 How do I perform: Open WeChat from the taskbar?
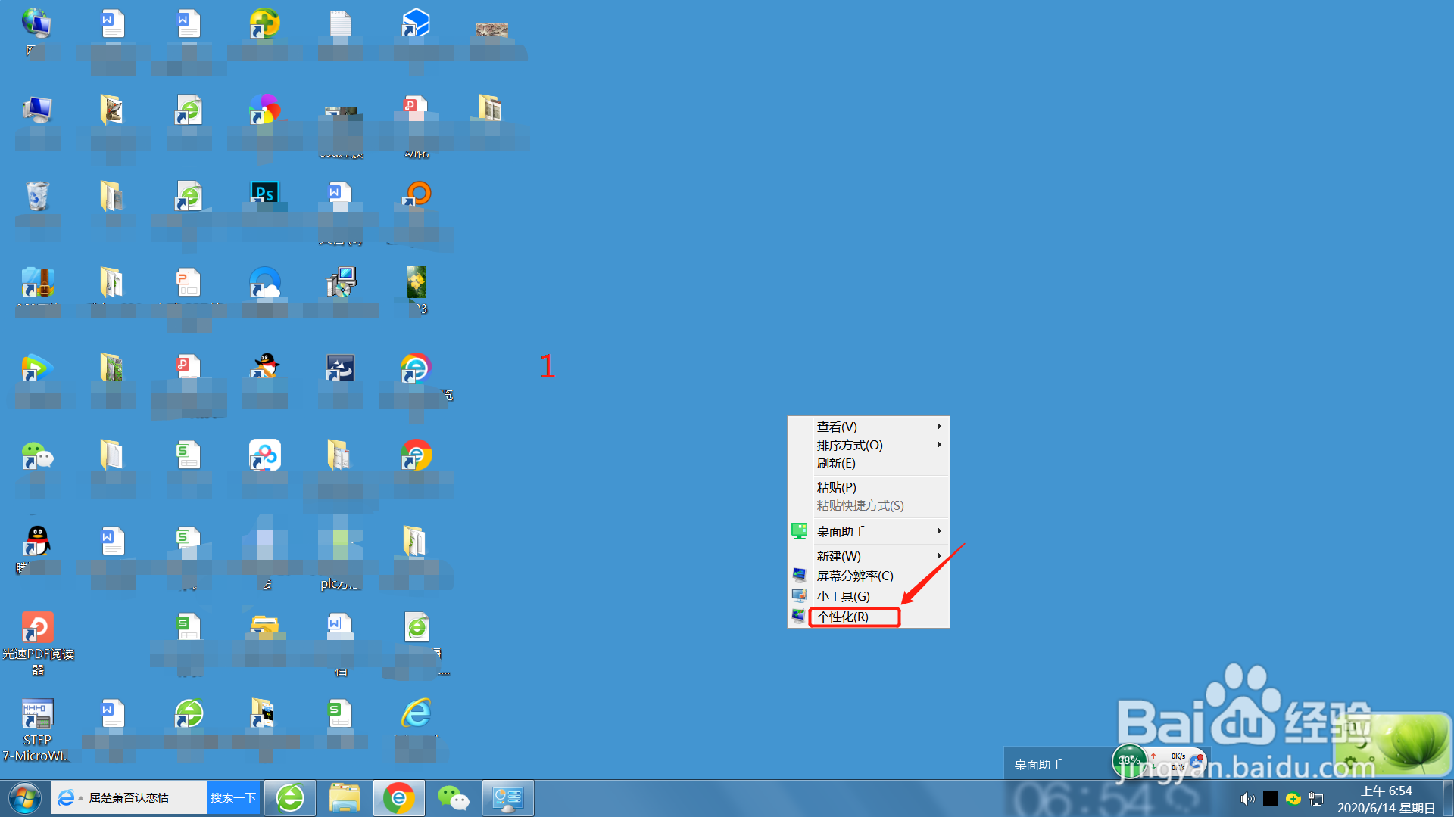(x=453, y=798)
